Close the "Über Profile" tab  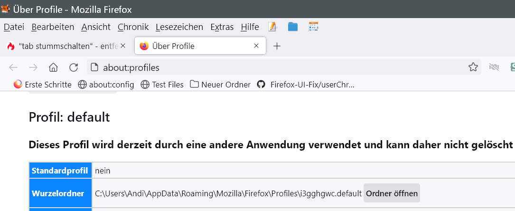coord(256,46)
